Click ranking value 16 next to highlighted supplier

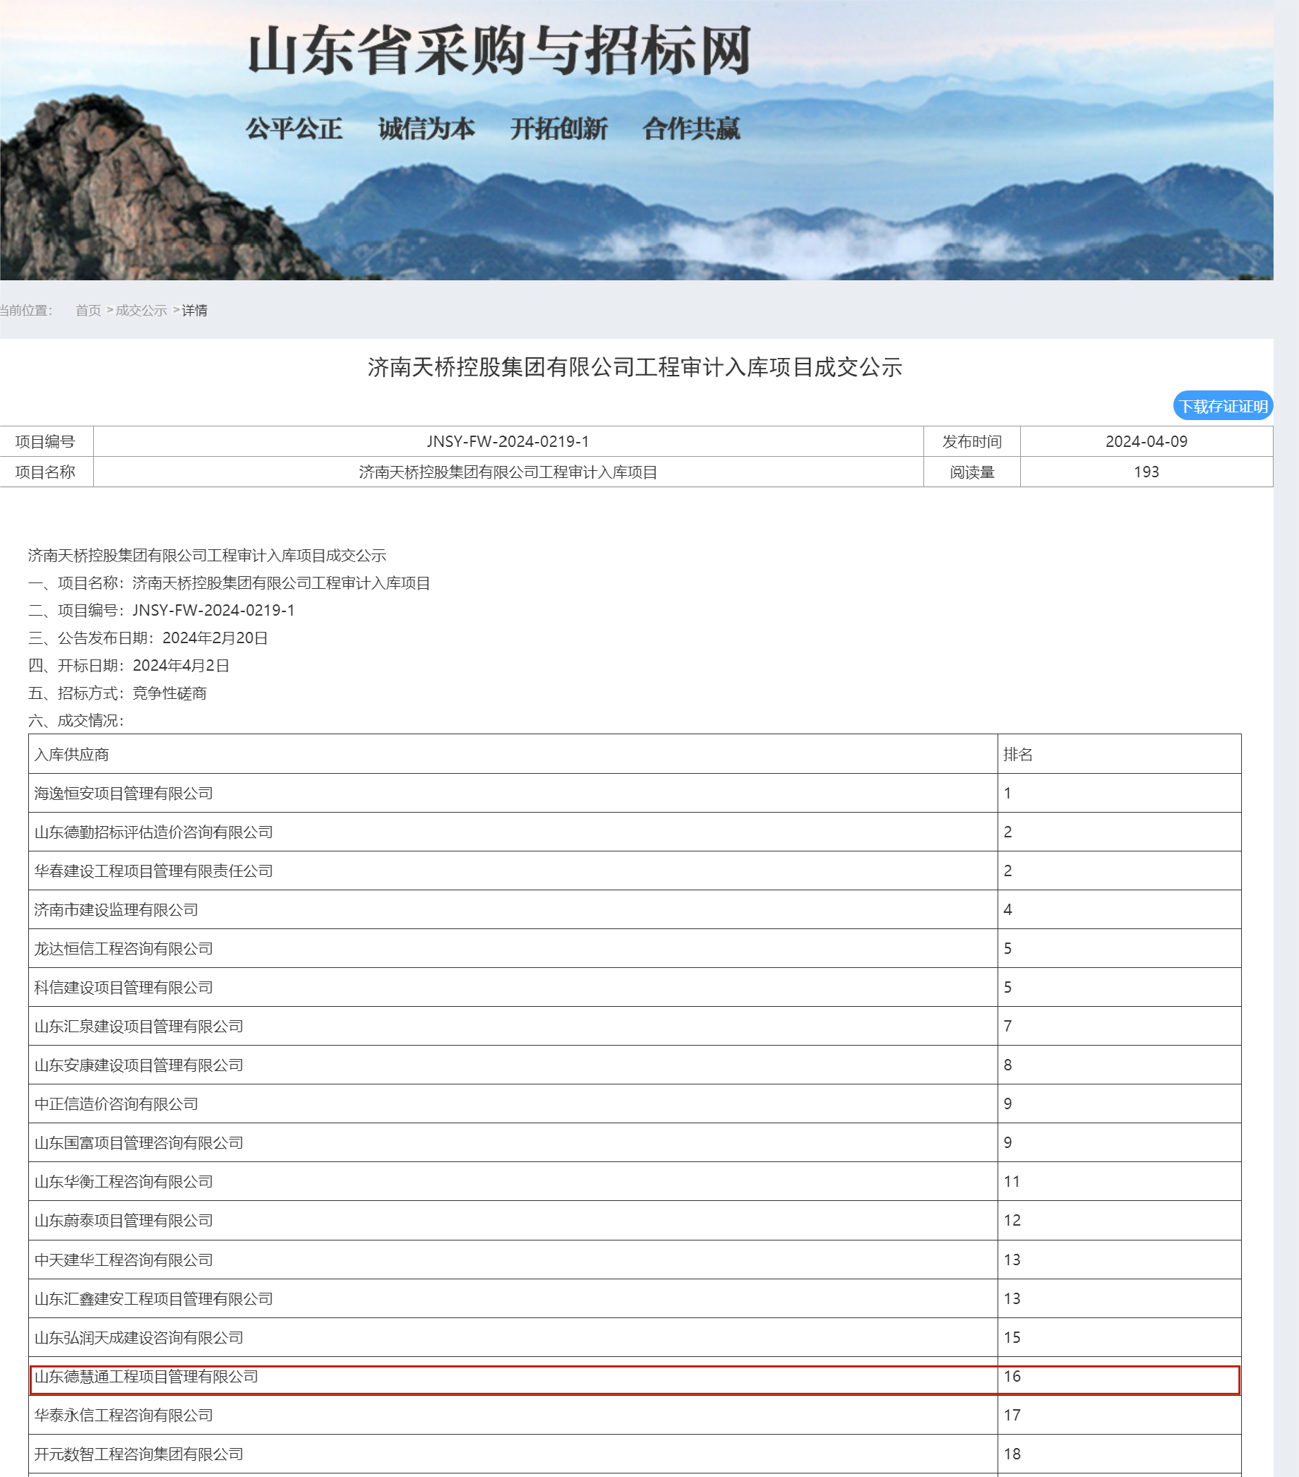coord(1012,1377)
